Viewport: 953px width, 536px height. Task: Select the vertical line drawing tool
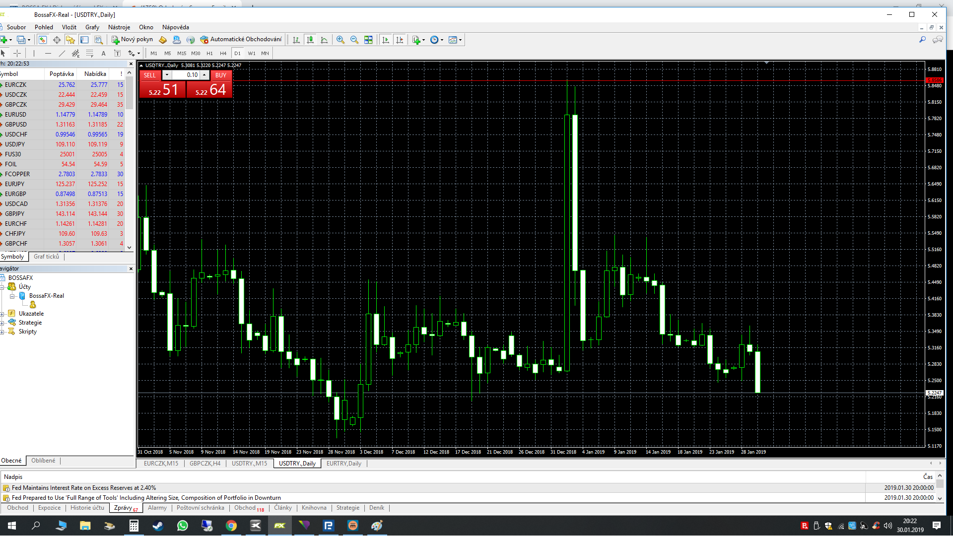pos(34,53)
